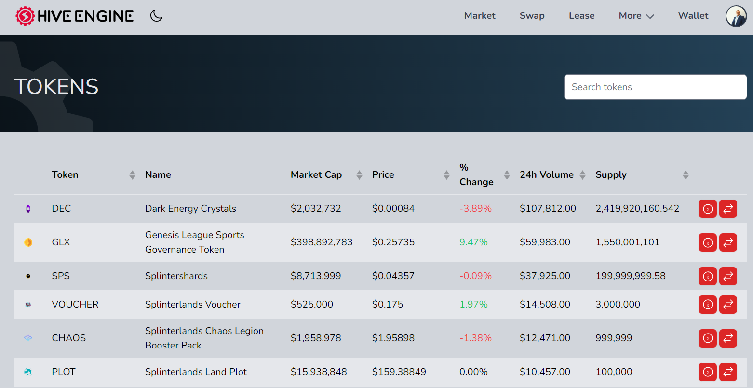Open the user profile avatar

point(736,16)
